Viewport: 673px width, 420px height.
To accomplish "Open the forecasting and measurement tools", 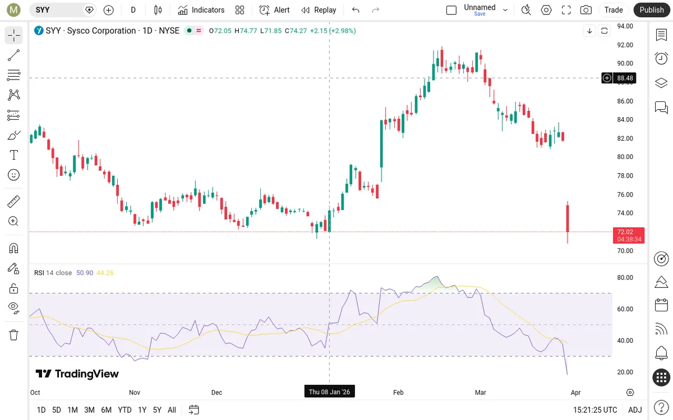I will pos(14,115).
